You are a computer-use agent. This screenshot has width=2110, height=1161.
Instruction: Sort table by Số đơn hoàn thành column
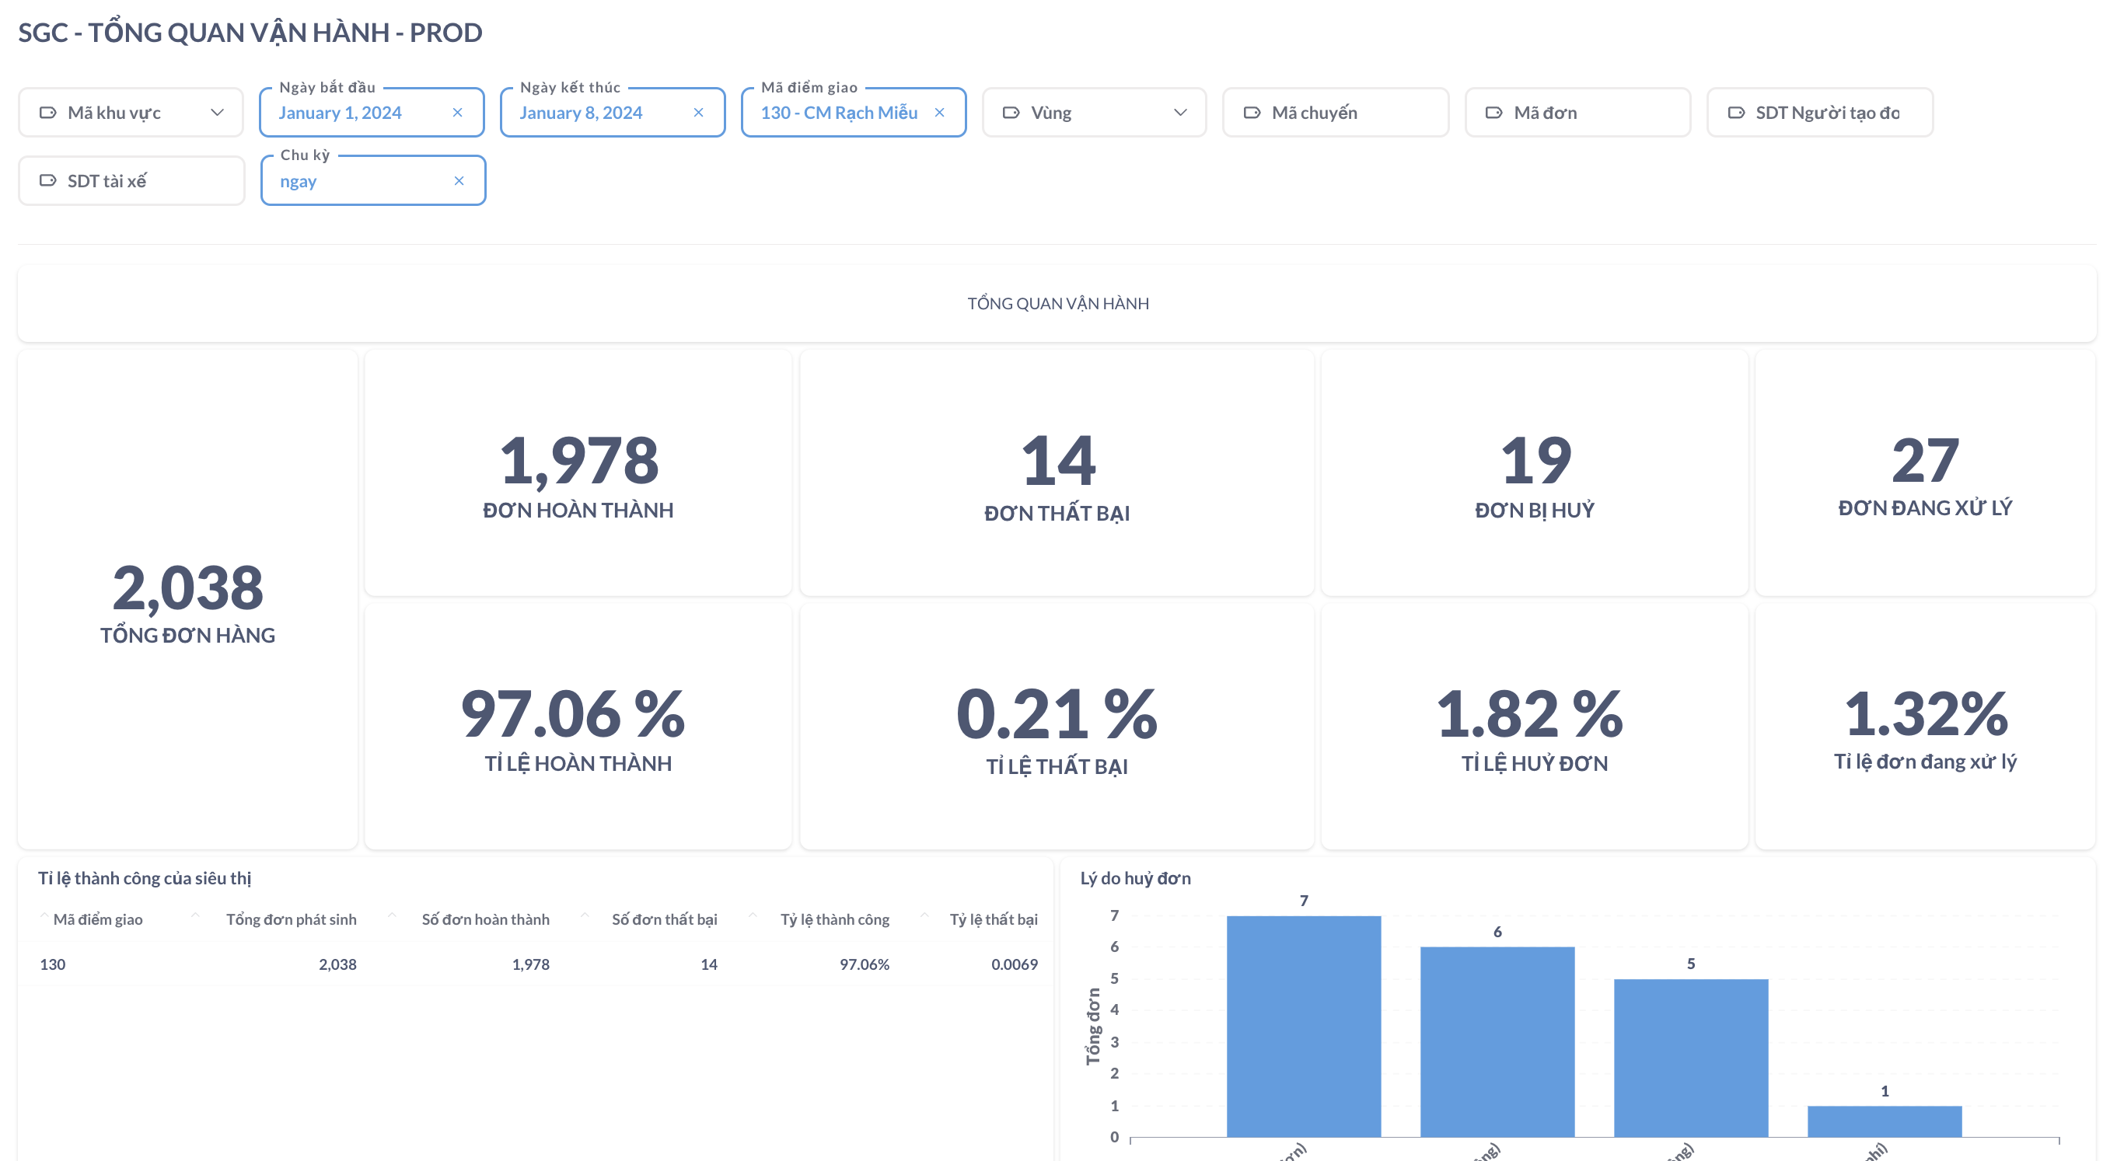tap(486, 919)
